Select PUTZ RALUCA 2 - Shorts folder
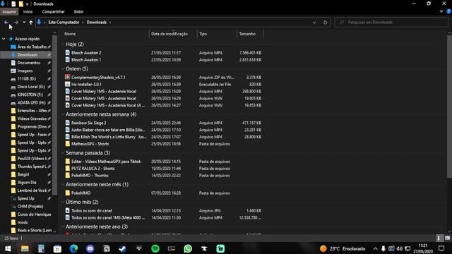This screenshot has width=452, height=254. point(93,168)
